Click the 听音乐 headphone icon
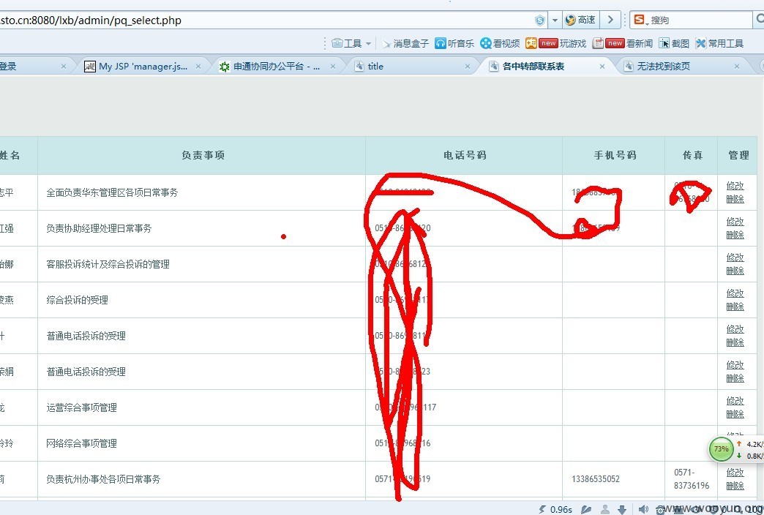 tap(441, 43)
